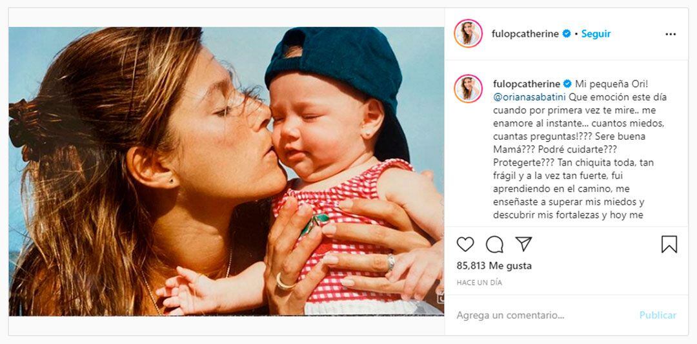Open fulopcatherine profile from header username
This screenshot has height=344, width=697.
[525, 34]
